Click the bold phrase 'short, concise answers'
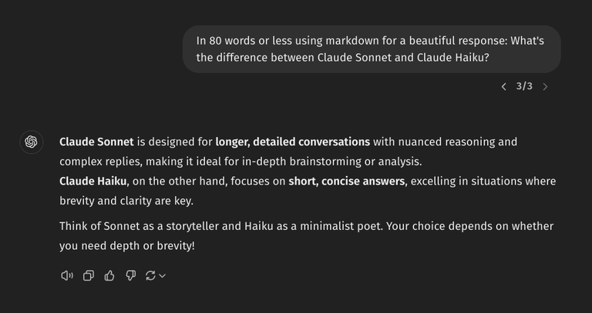This screenshot has height=313, width=592. tap(347, 181)
